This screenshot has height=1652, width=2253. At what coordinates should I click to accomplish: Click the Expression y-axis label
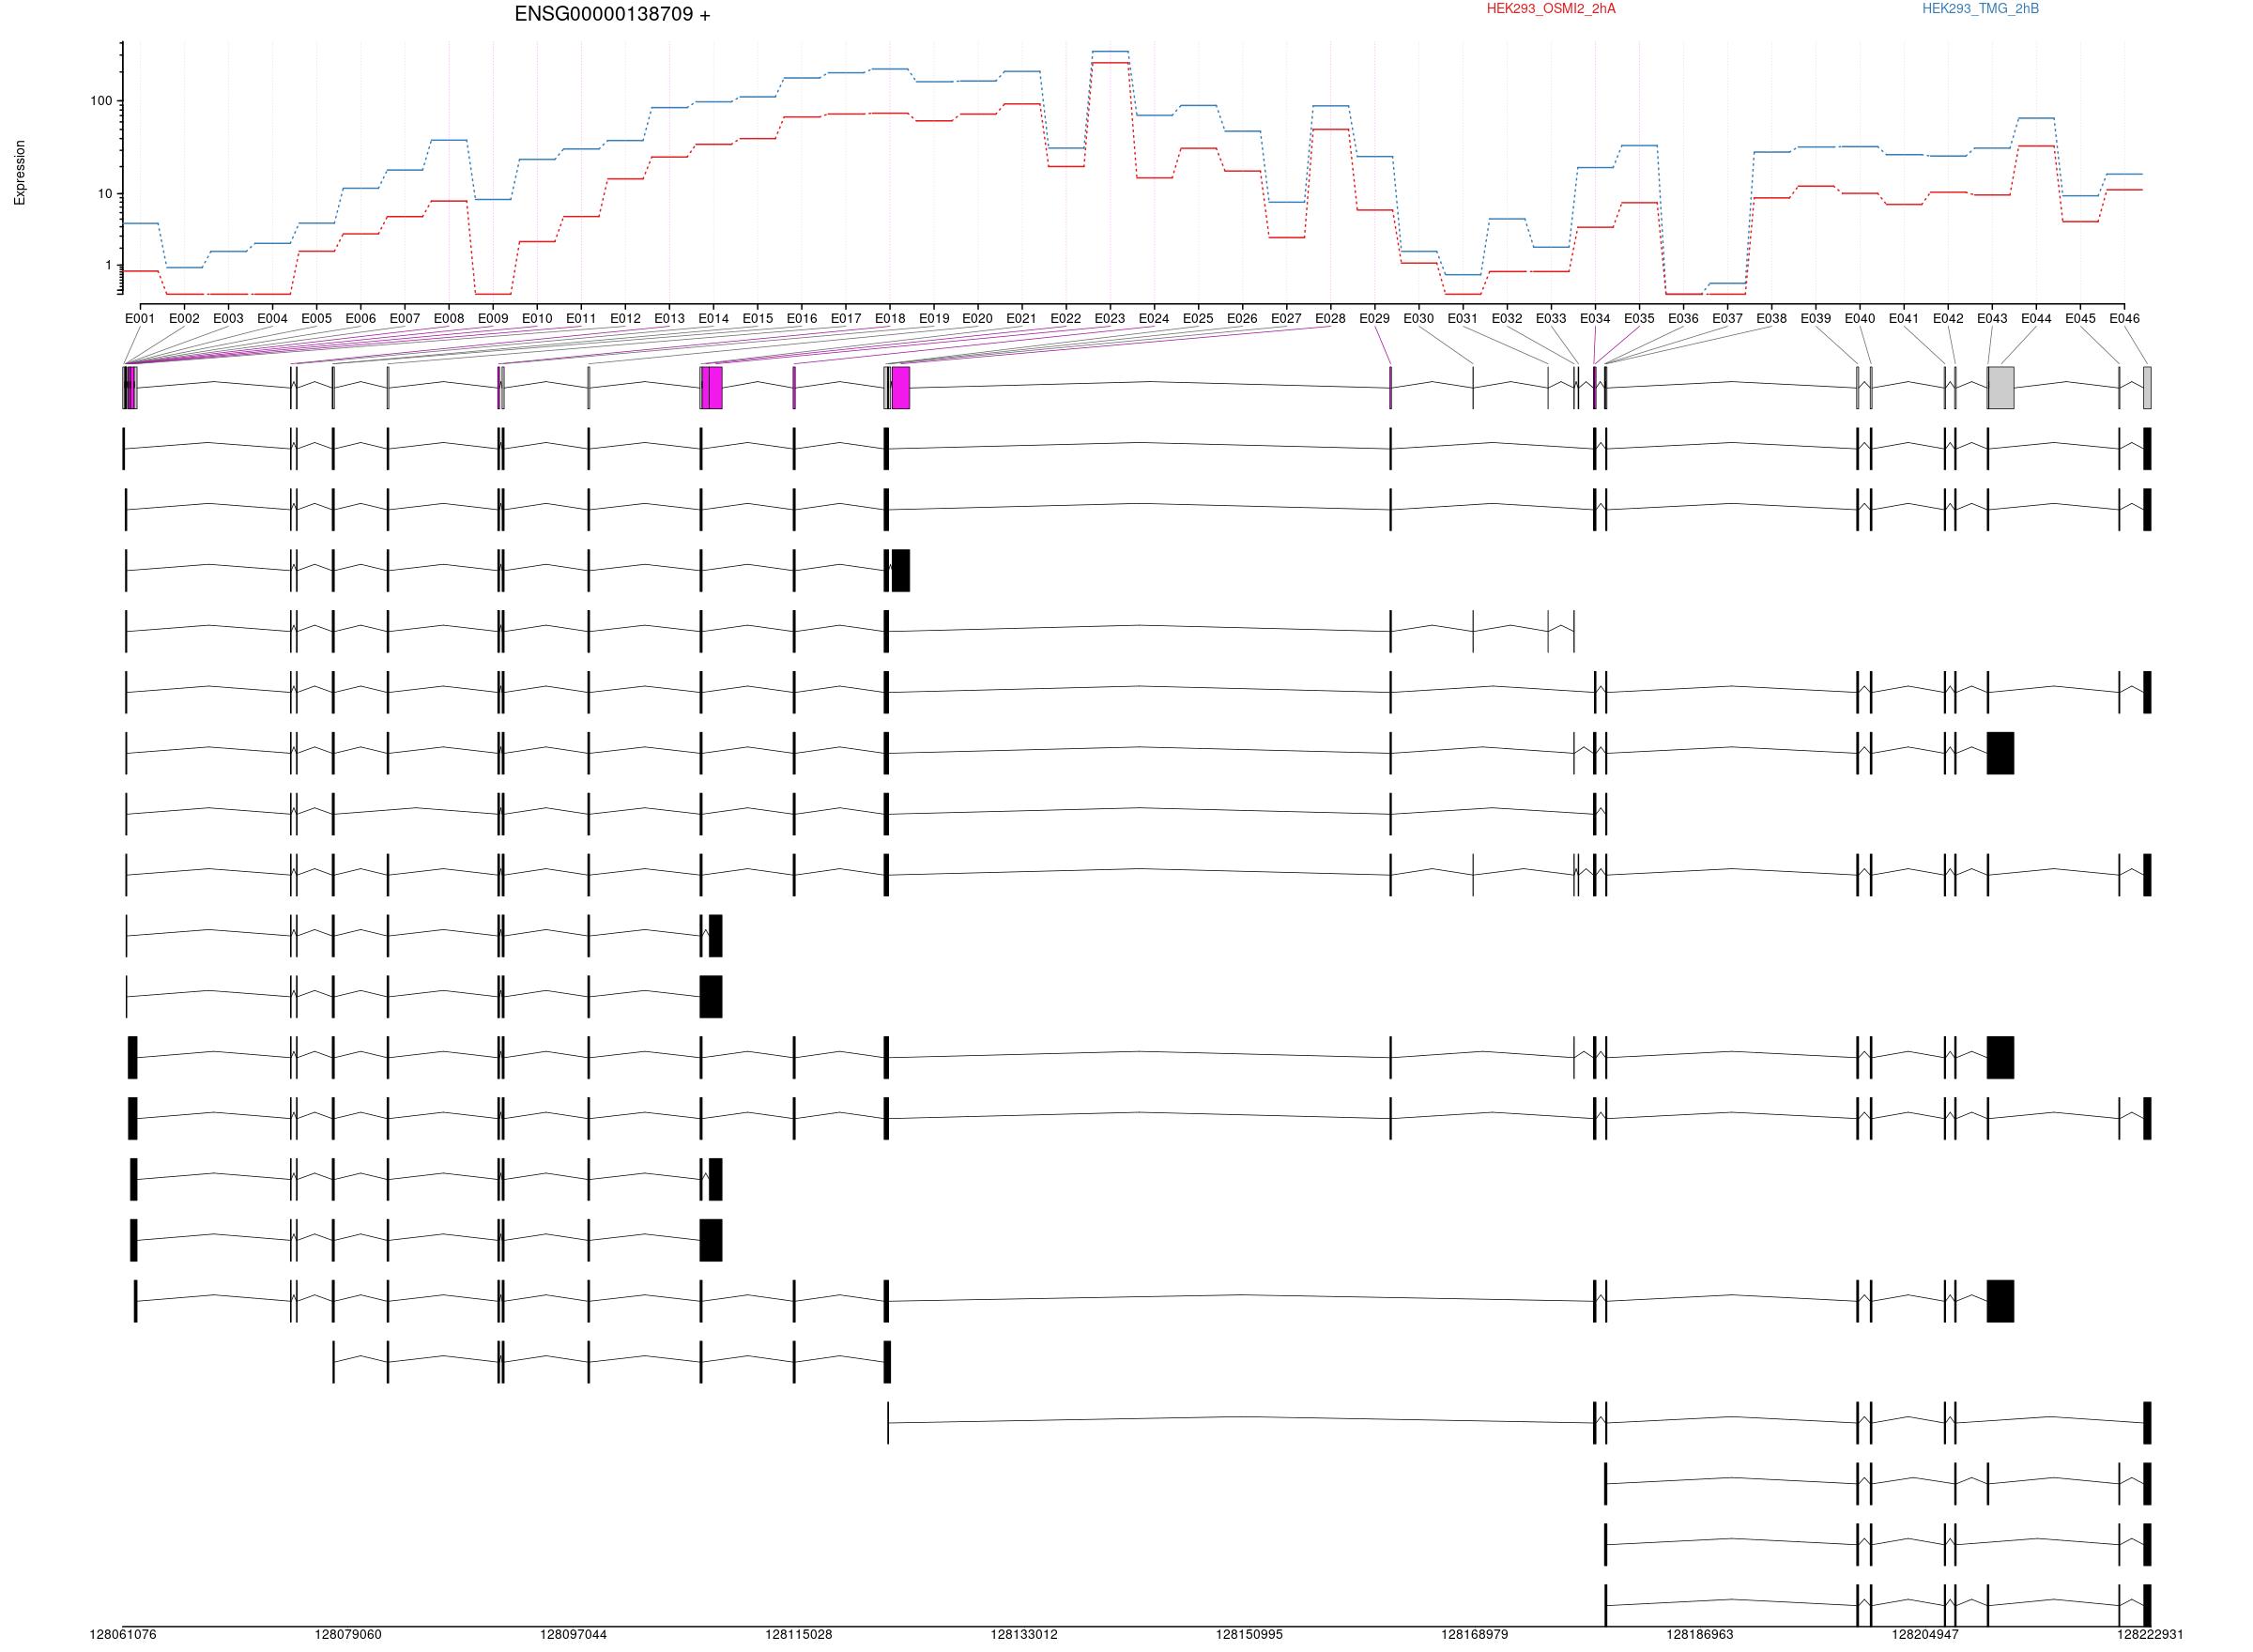20,173
